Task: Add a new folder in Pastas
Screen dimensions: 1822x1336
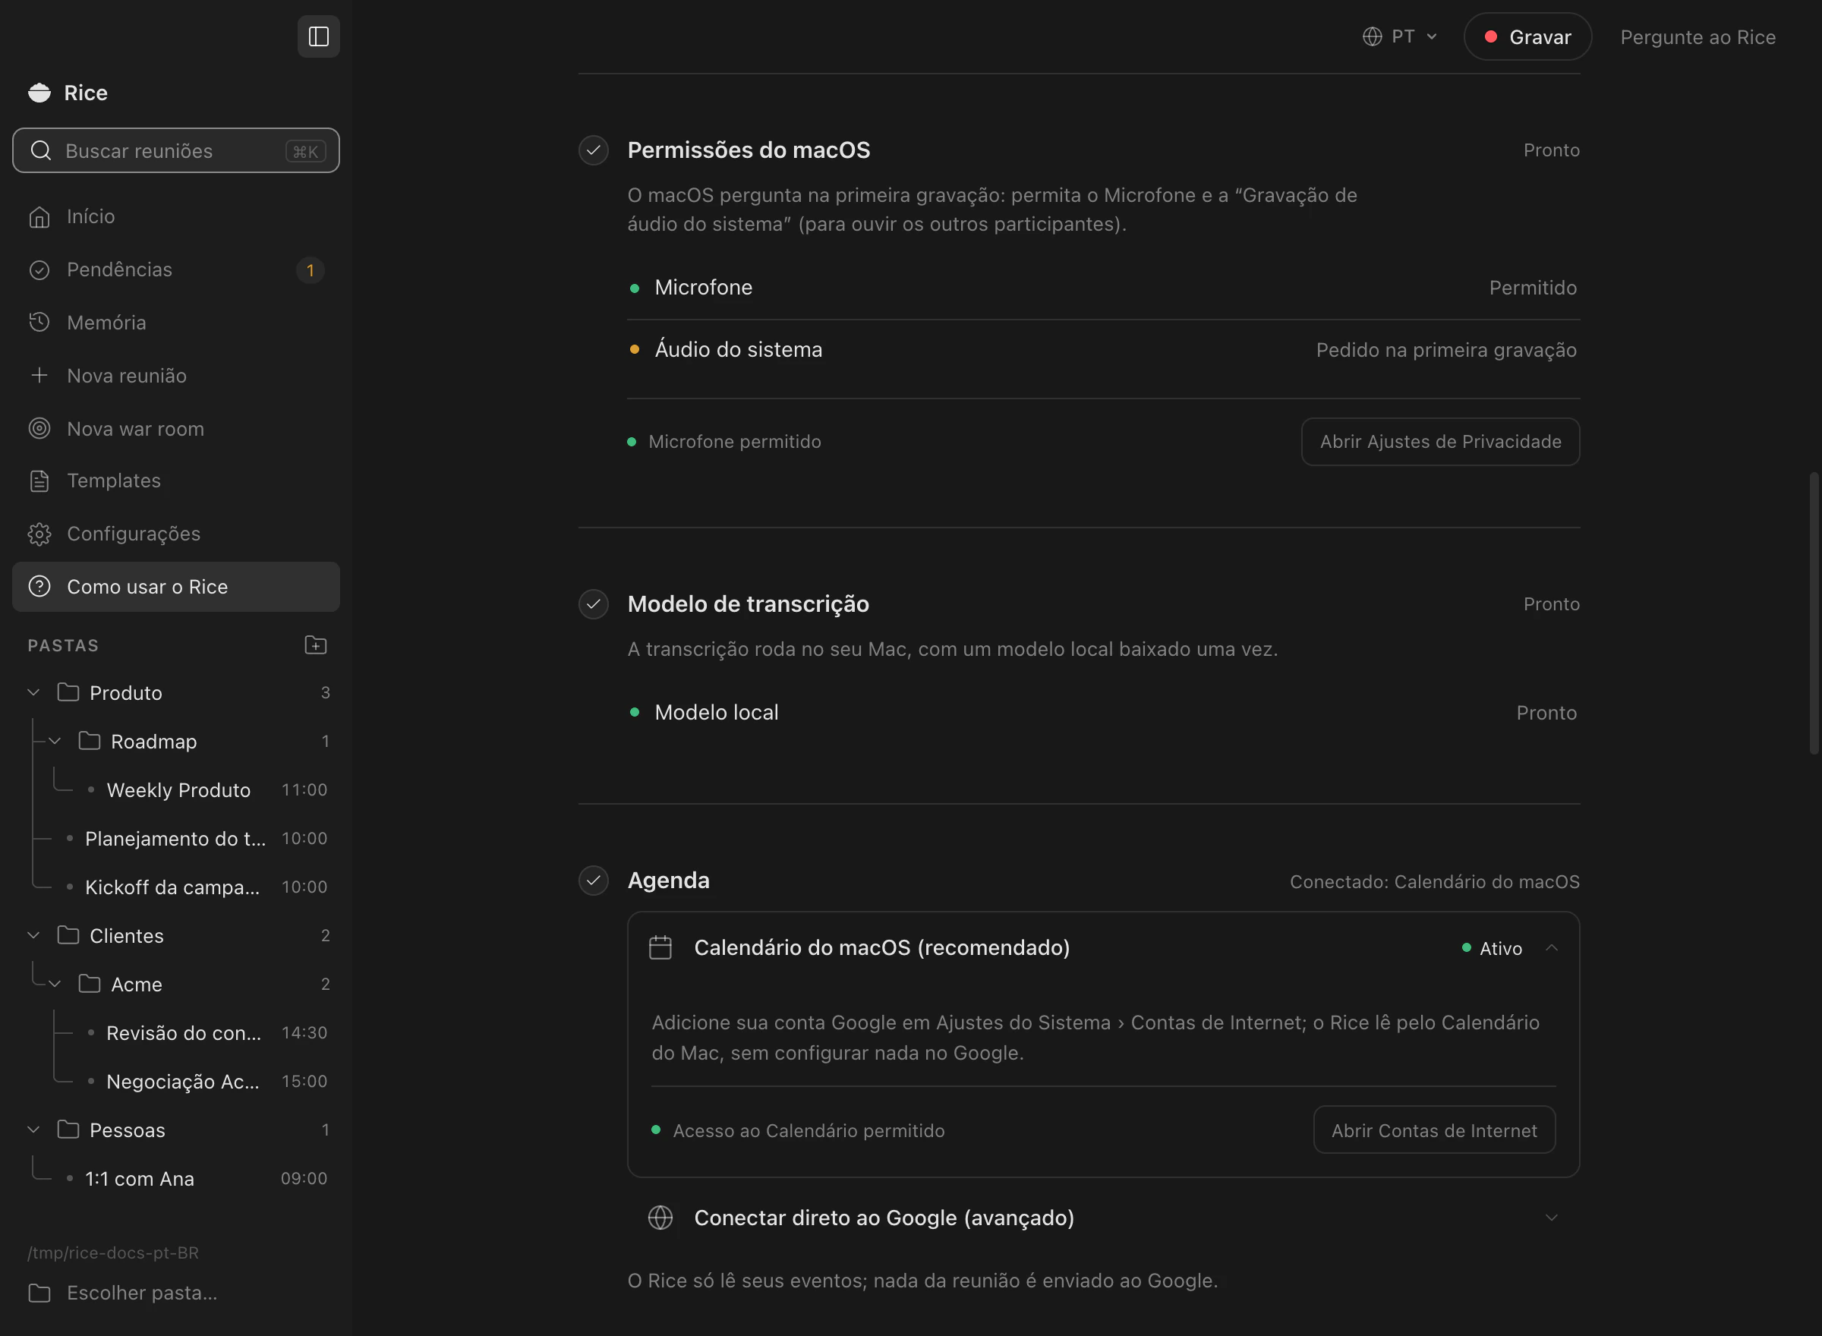Action: 315,645
